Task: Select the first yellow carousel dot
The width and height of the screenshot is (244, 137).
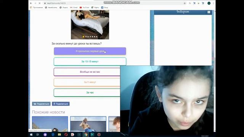Action: 83,37
